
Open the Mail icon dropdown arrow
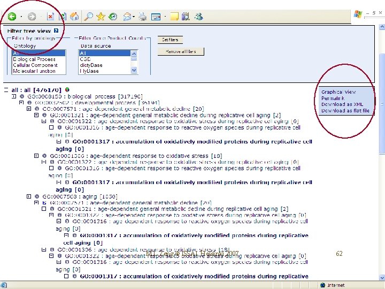coord(134,17)
